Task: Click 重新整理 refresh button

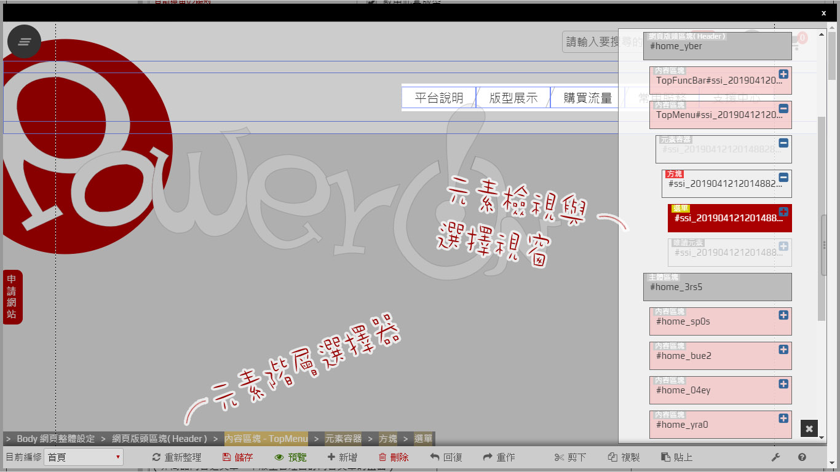Action: tap(177, 457)
